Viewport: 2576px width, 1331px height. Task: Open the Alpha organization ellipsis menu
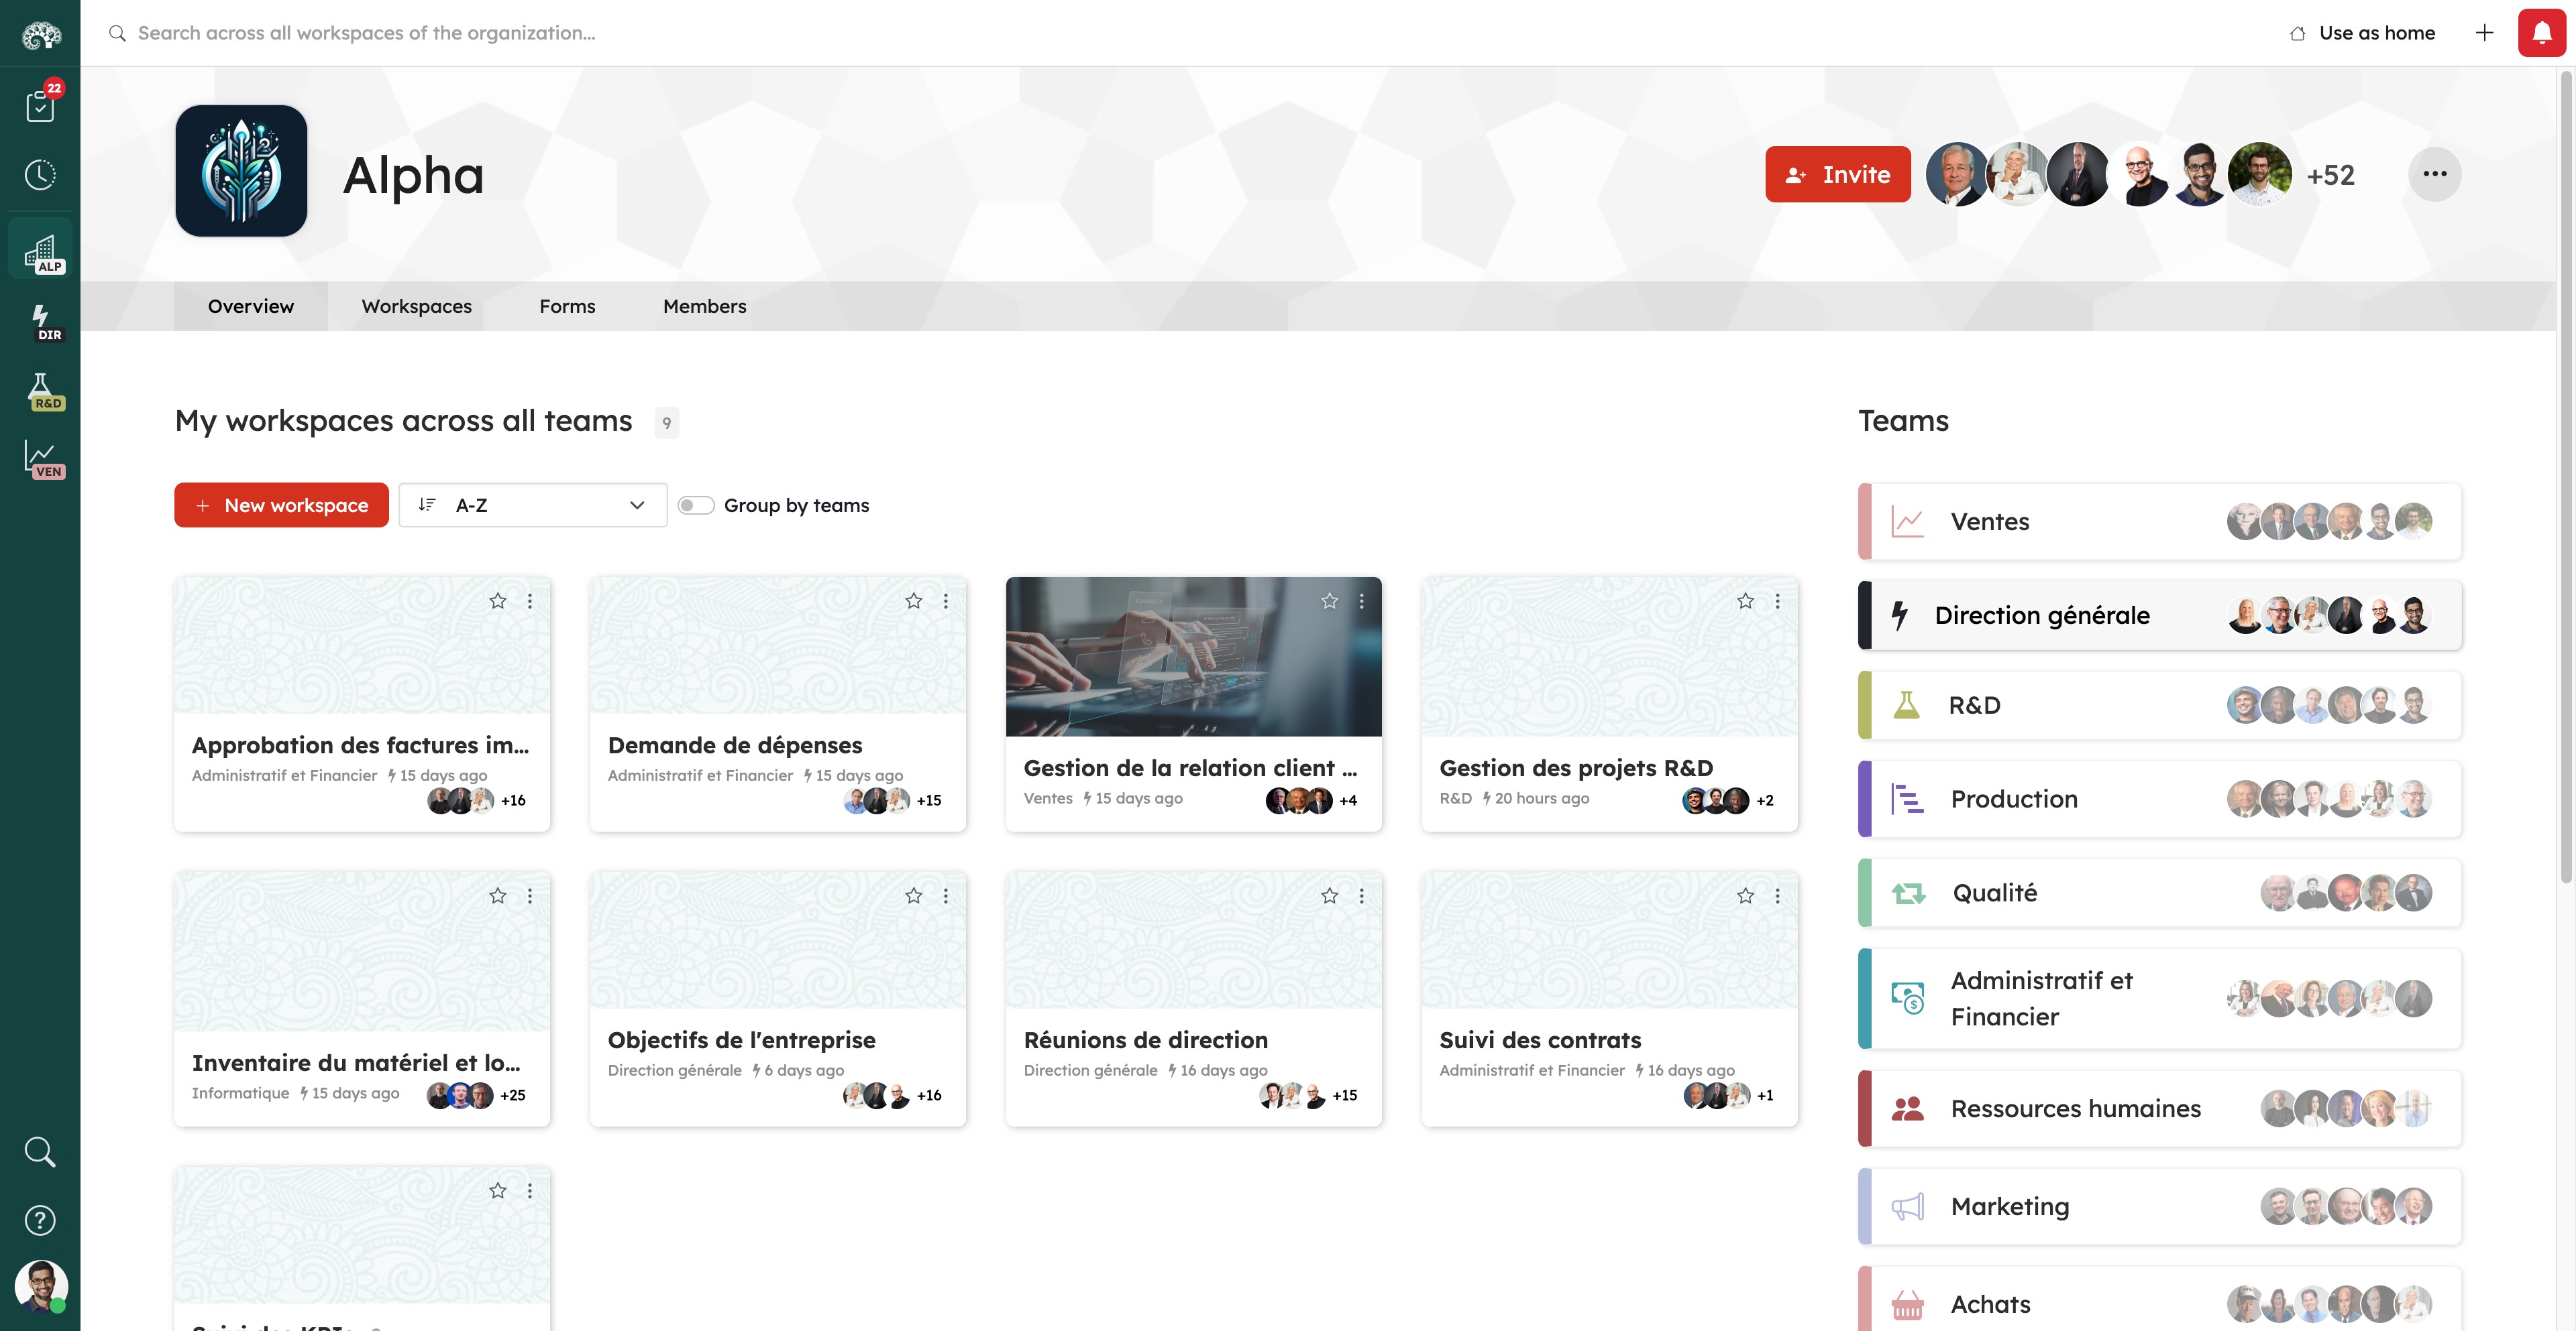click(2434, 174)
